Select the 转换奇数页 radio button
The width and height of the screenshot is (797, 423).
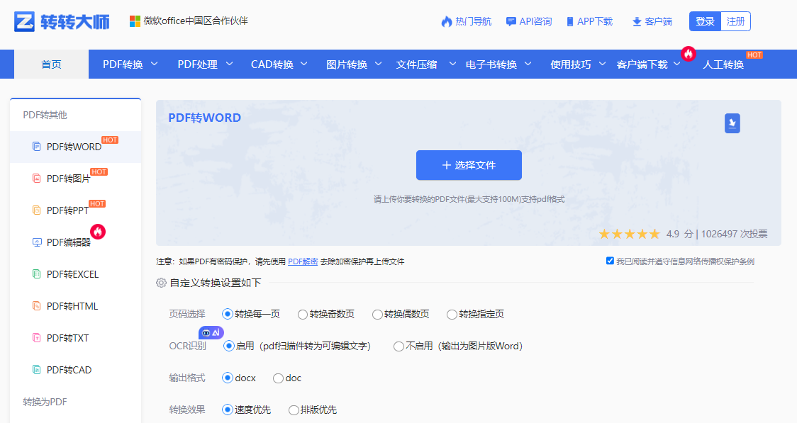pyautogui.click(x=303, y=314)
